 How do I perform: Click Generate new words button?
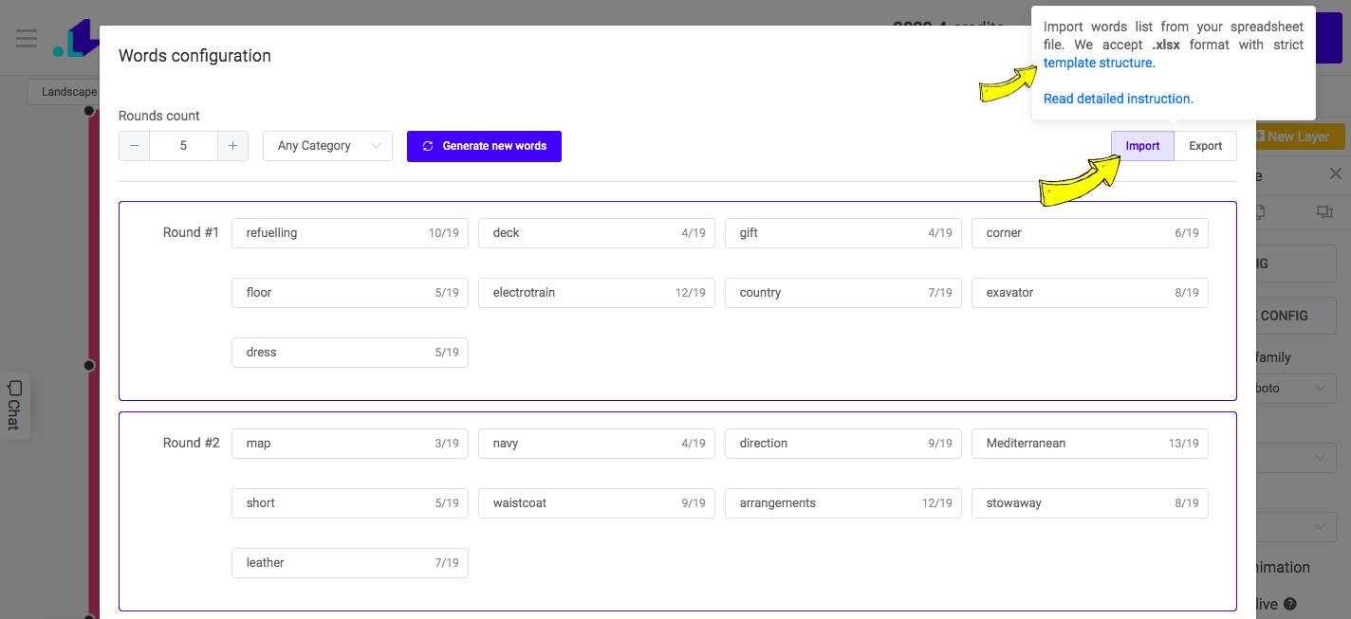[484, 146]
